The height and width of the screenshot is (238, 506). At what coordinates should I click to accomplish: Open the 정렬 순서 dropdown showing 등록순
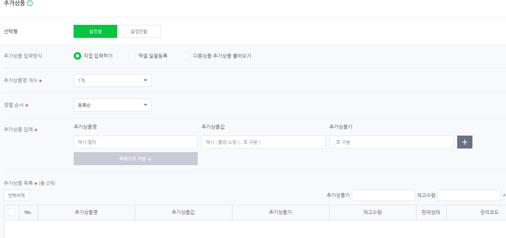pyautogui.click(x=113, y=105)
